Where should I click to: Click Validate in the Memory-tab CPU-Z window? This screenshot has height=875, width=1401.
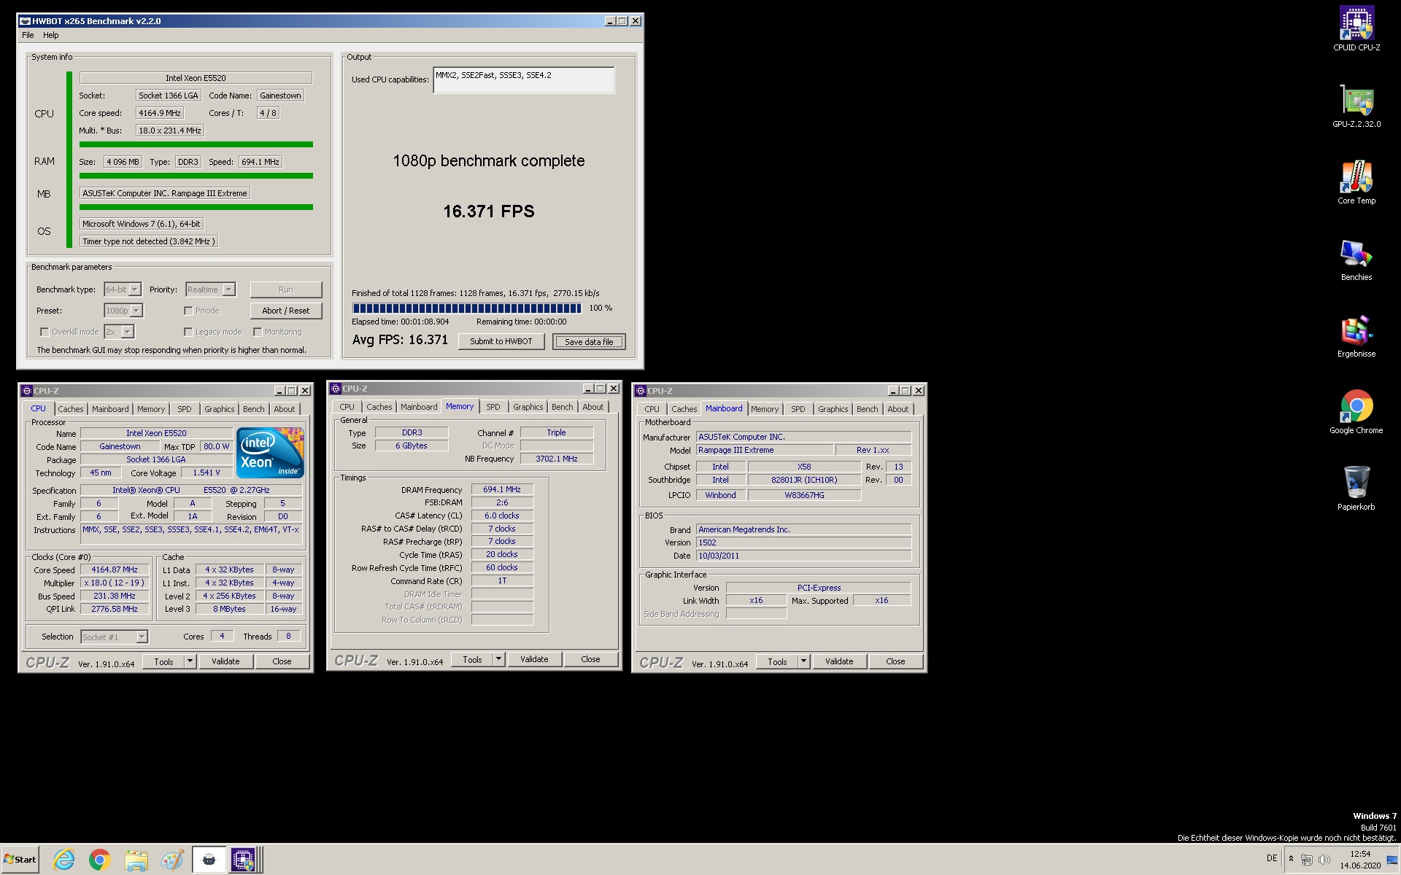coord(534,659)
